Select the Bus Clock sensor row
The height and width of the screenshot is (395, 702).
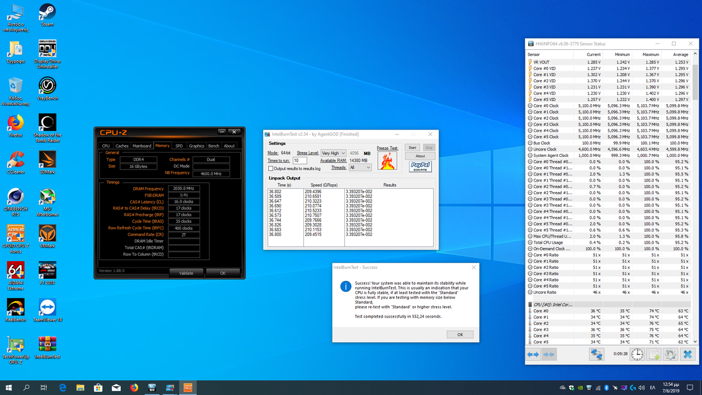pos(608,143)
